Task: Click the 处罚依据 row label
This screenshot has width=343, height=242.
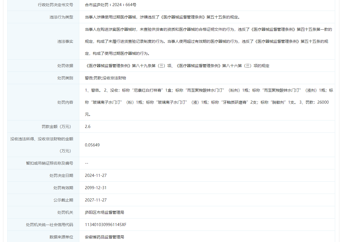Action: coord(65,66)
